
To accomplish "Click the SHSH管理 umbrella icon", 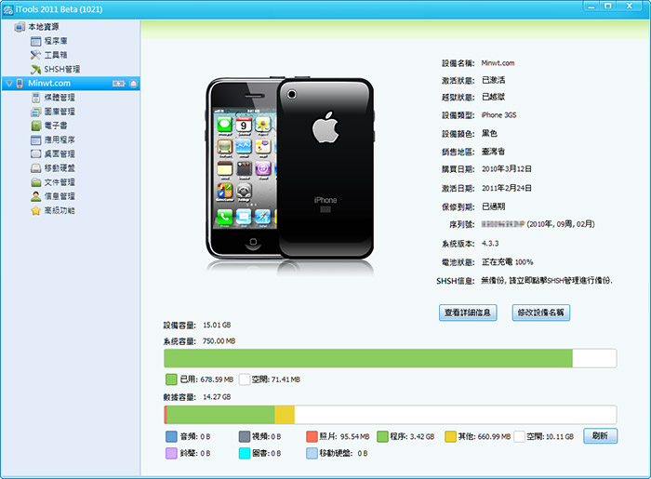I will pyautogui.click(x=35, y=70).
